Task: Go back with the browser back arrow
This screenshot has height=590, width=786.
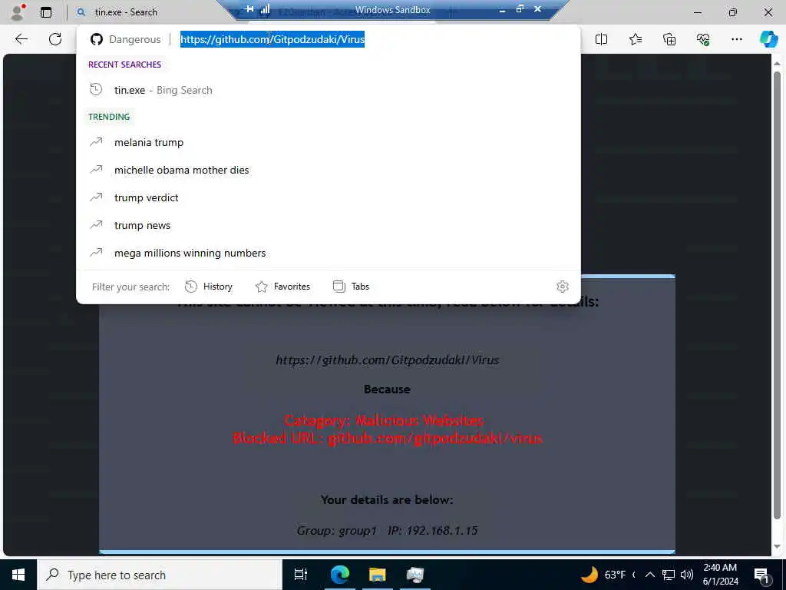Action: [x=21, y=39]
